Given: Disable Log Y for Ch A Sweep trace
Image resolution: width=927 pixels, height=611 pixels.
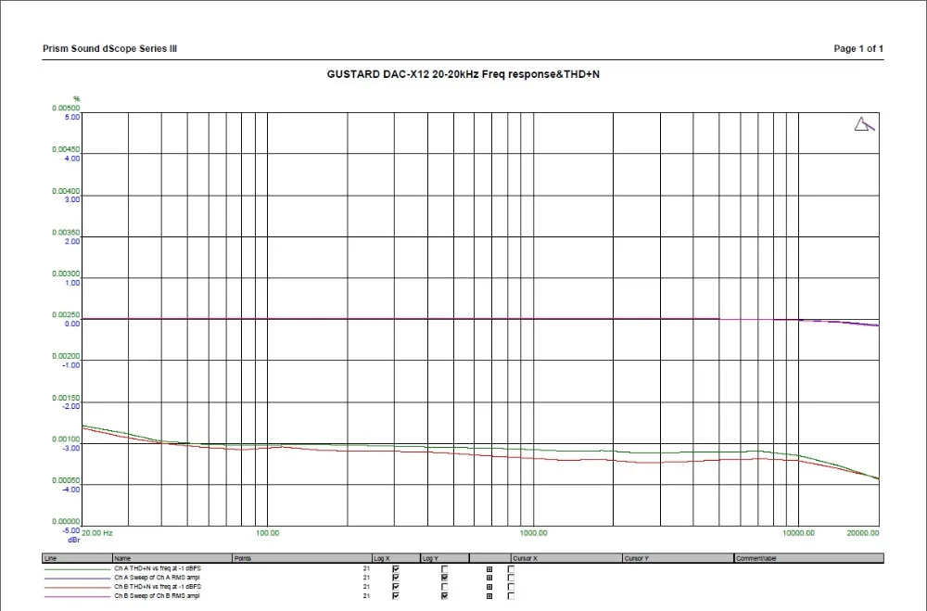Looking at the screenshot, I should pyautogui.click(x=445, y=578).
